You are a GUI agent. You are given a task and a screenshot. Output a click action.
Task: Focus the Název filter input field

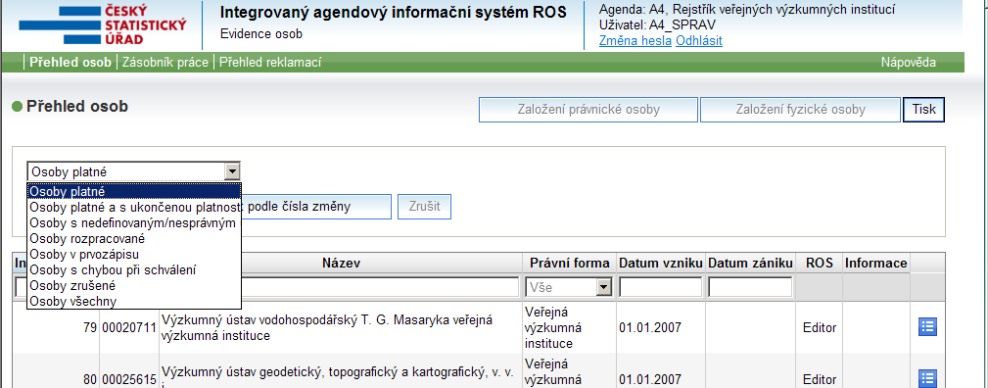381,288
